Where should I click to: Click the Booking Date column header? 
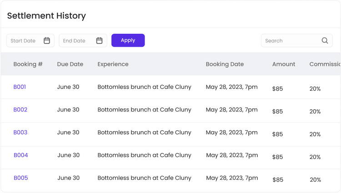point(225,64)
